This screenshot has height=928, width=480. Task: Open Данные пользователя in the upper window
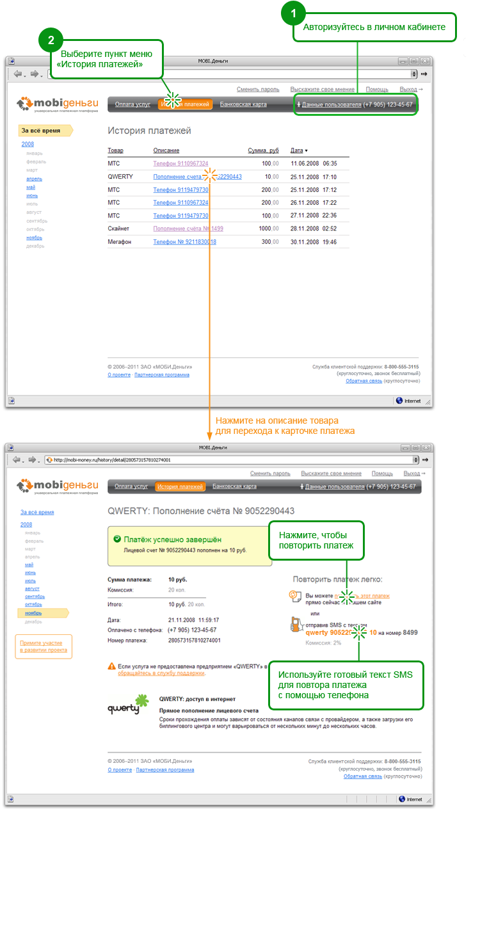pyautogui.click(x=331, y=104)
